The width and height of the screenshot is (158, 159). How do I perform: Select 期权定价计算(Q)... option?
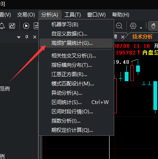pyautogui.click(x=76, y=130)
